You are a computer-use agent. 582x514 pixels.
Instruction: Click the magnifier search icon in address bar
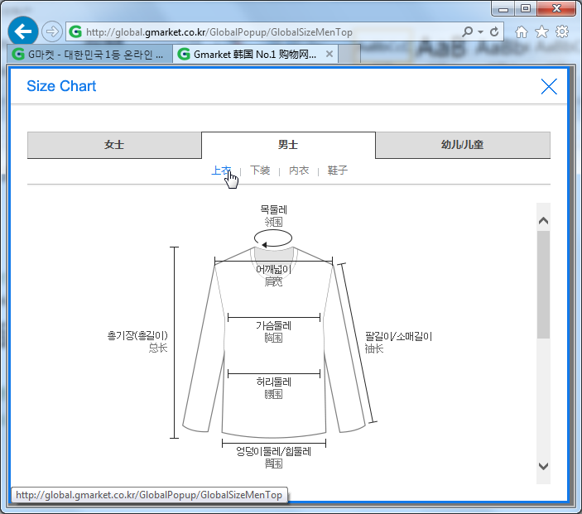tap(468, 32)
